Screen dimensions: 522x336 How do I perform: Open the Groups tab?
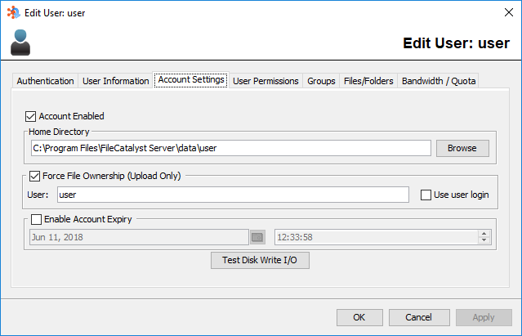pos(321,81)
